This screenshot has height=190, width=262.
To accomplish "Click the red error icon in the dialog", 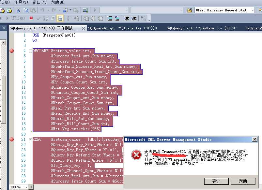I will [136, 155].
